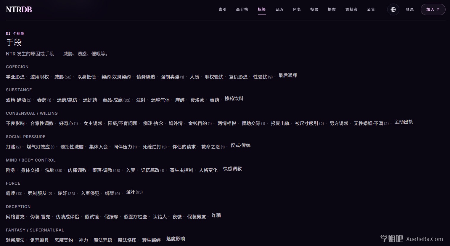This screenshot has height=246, width=450.
Task: Open the 魅惑魔法 tag
Action: (x=15, y=240)
